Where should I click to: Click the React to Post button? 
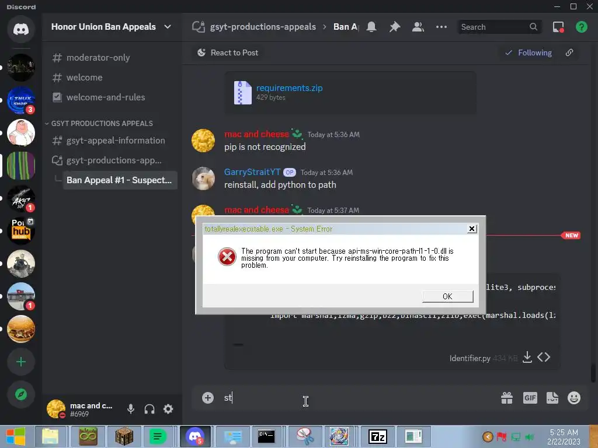click(228, 52)
